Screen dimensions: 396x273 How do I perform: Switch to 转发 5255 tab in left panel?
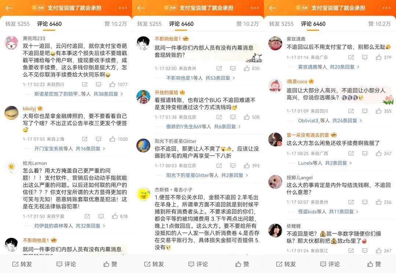18,24
